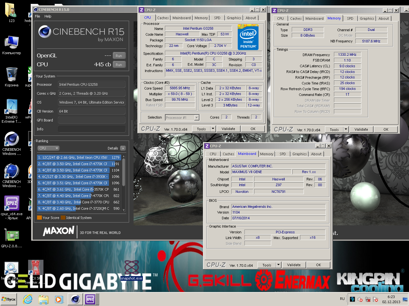Open Graphics tab in CPU-Z Mainboard window
Viewport: 409px width, 306px height.
click(299, 154)
